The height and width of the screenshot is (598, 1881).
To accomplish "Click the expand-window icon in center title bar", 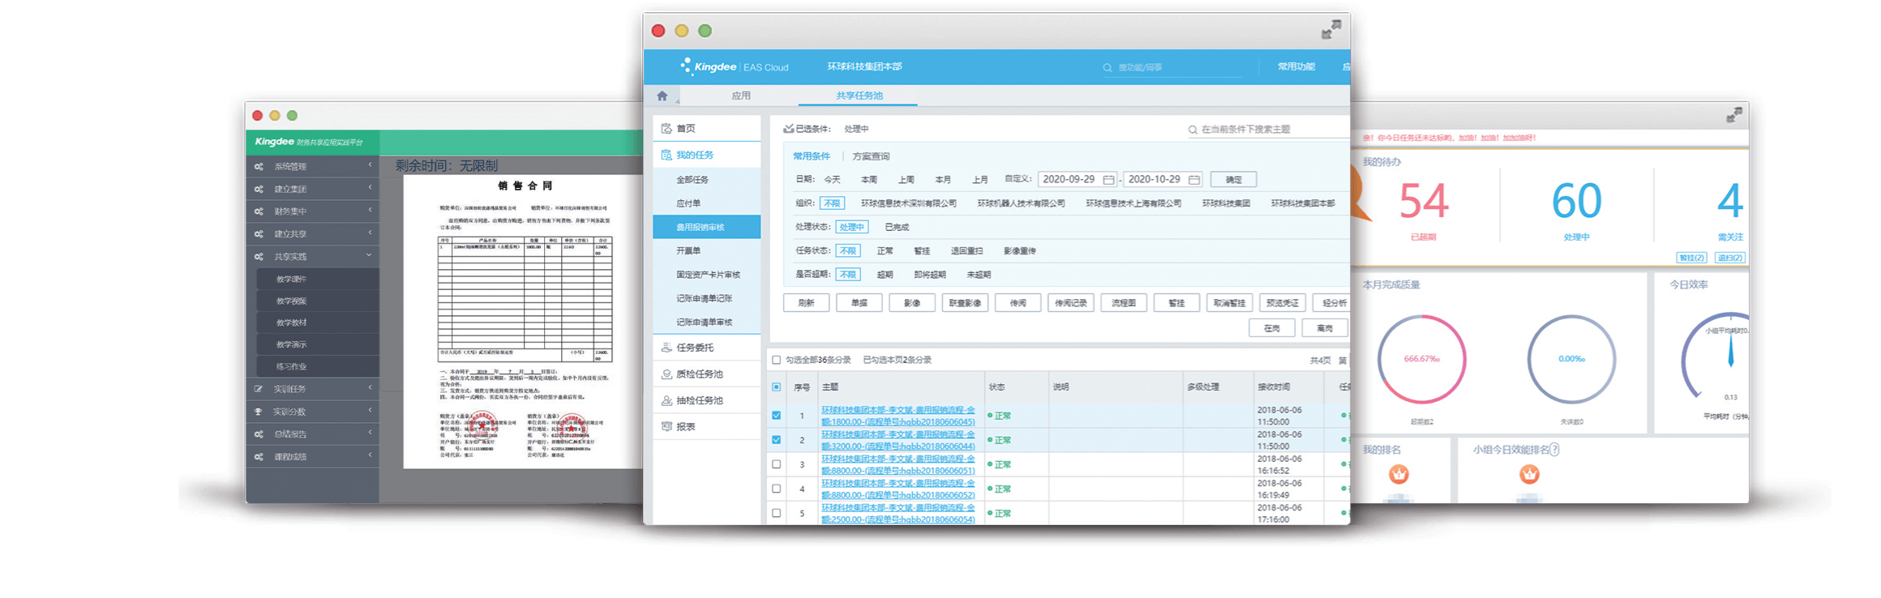I will coord(1330,30).
